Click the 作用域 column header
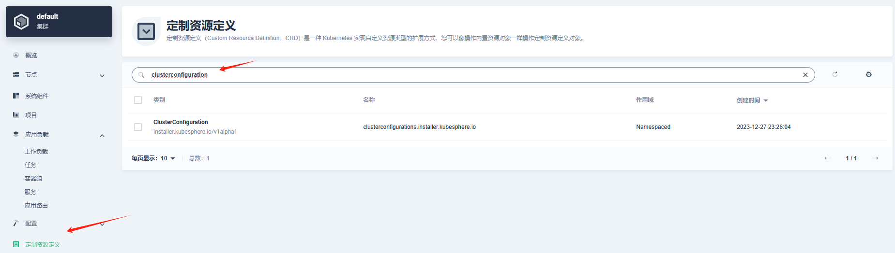895x253 pixels. (x=645, y=100)
